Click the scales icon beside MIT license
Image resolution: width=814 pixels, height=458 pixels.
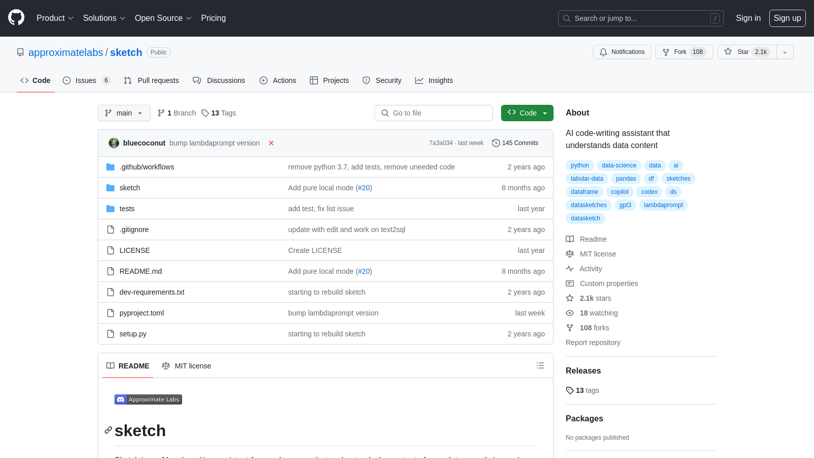570,254
